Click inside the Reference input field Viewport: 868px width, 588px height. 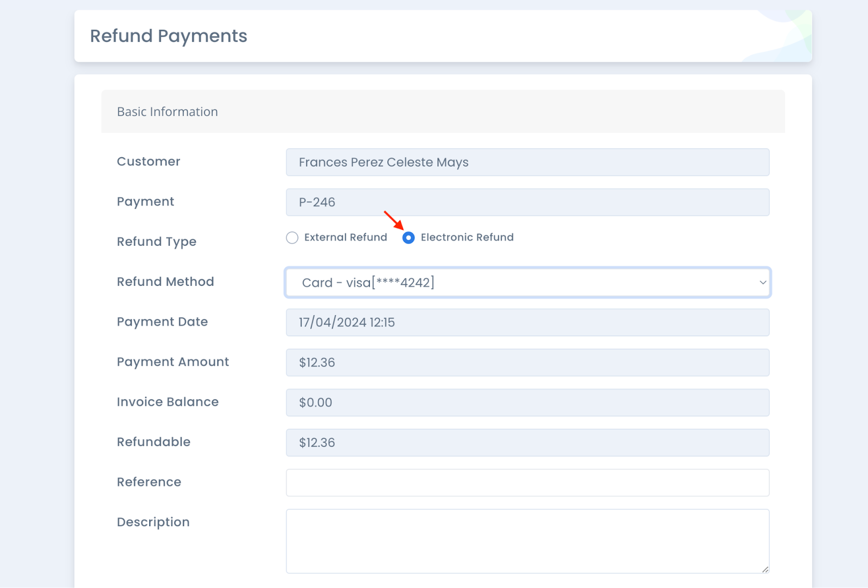point(528,482)
